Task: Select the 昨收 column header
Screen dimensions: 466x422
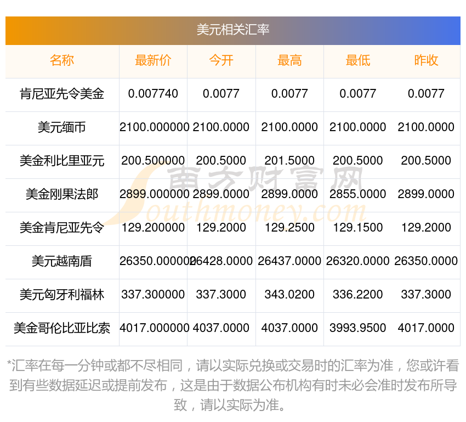Action: (x=426, y=60)
